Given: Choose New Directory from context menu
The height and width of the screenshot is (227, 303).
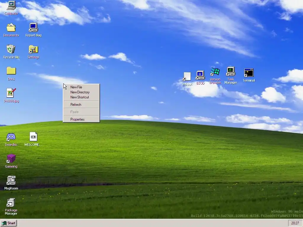Looking at the screenshot, I should [x=81, y=92].
